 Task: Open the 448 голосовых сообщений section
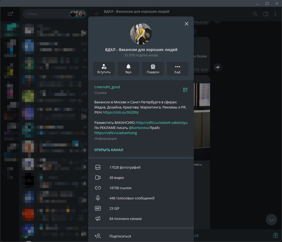pyautogui.click(x=141, y=198)
